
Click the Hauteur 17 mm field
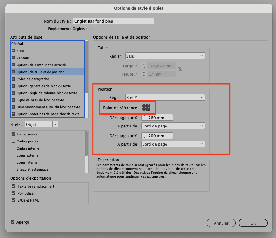click(161, 74)
